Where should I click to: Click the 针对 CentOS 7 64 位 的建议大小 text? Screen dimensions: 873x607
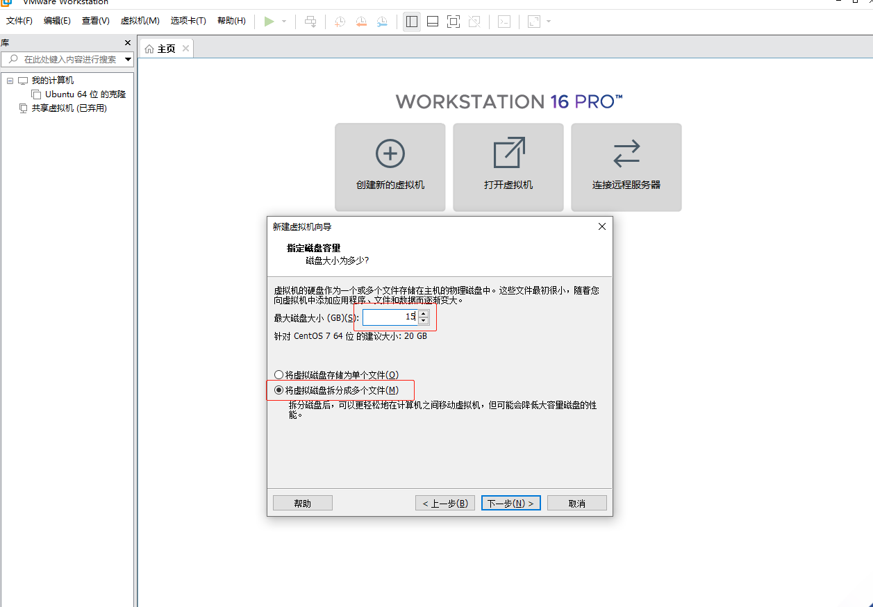351,336
